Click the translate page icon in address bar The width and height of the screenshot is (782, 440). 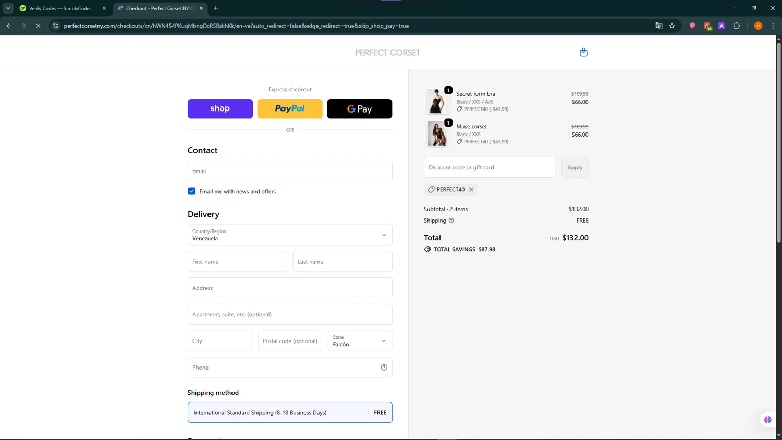point(658,26)
